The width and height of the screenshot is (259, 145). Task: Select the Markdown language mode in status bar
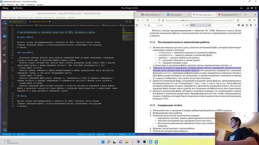pos(123,134)
